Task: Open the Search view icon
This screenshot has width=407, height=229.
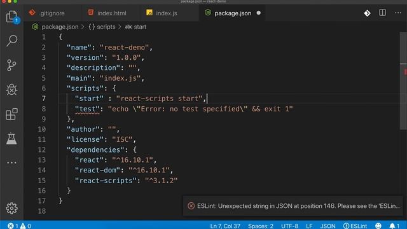Action: pos(11,41)
